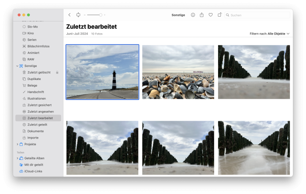Click the 10 Fotos count label
Image resolution: width=306 pixels, height=194 pixels.
tap(97, 34)
